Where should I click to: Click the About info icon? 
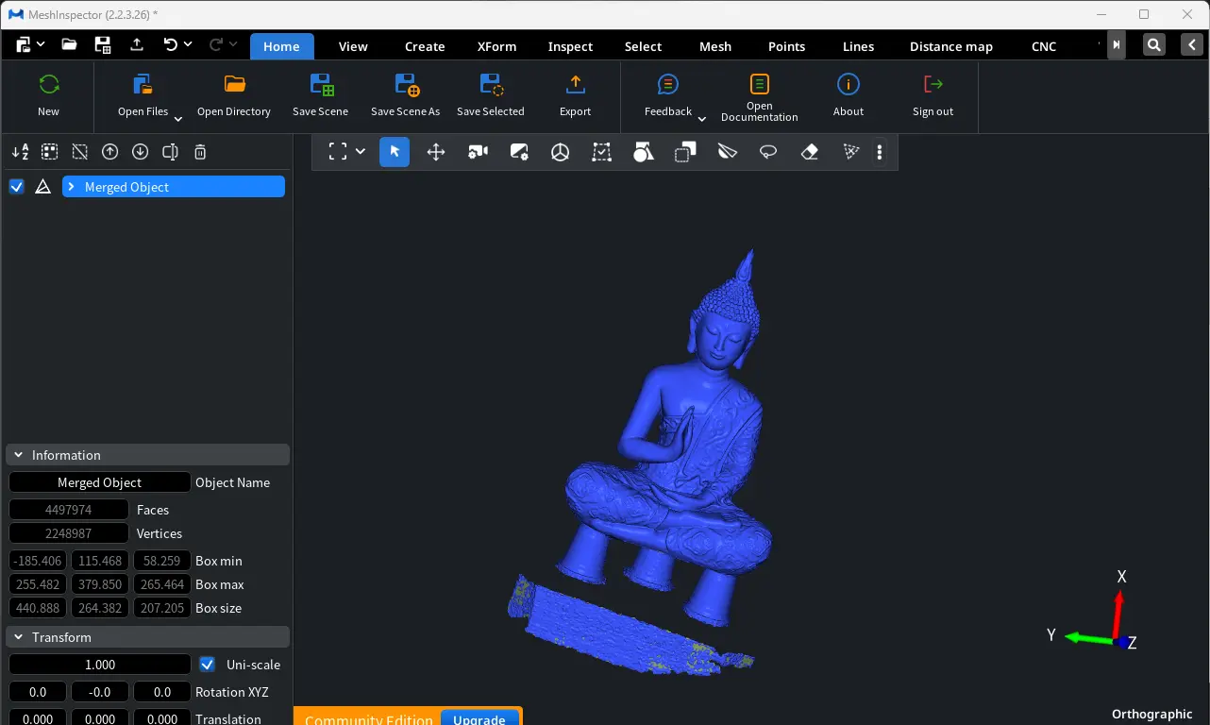click(849, 85)
